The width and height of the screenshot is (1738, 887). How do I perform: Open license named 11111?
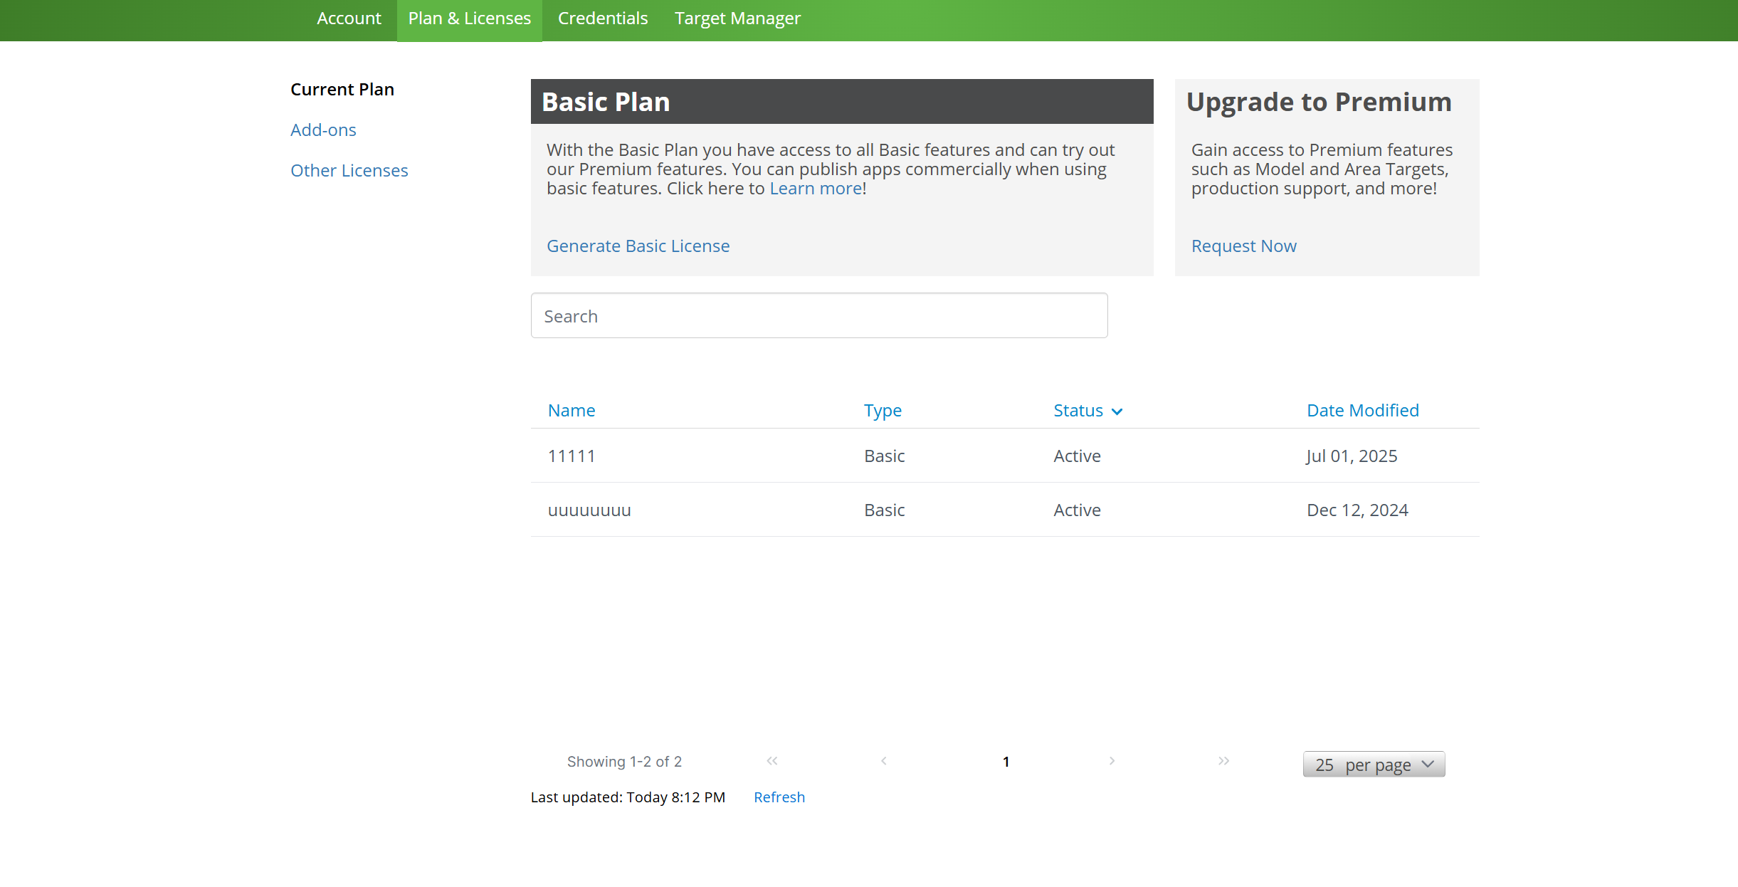click(x=572, y=456)
